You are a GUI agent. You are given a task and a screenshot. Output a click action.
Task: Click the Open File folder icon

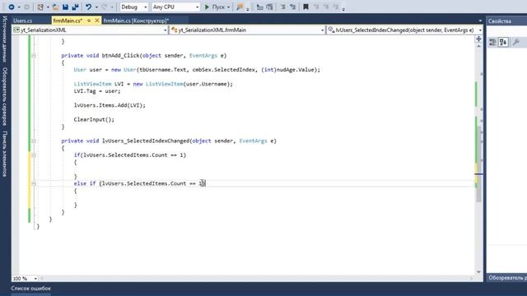(56, 7)
